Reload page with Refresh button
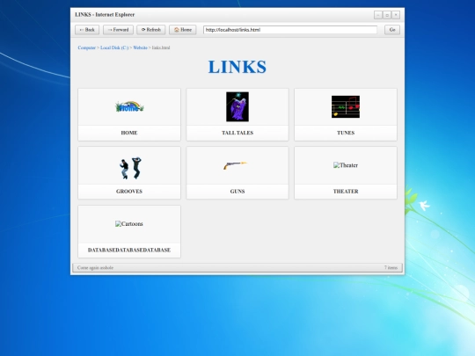Viewport: 475px width, 356px height. 151,30
